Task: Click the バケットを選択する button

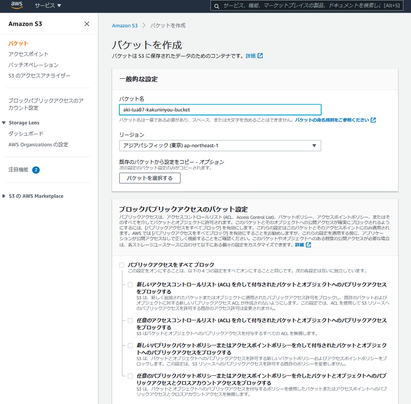Action: click(150, 178)
